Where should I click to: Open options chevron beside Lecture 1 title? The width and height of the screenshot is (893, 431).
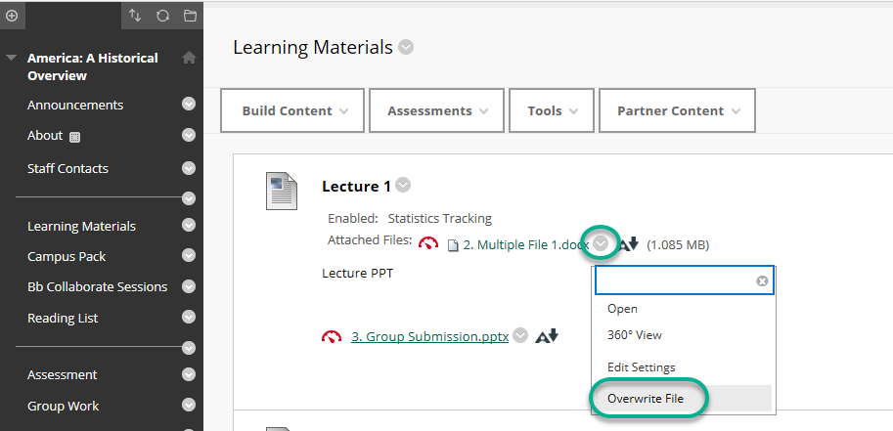click(x=403, y=185)
